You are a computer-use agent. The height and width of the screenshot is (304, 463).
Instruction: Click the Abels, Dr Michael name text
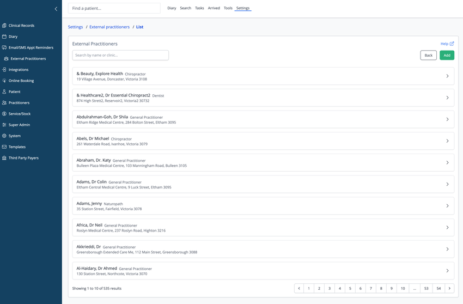tap(93, 138)
